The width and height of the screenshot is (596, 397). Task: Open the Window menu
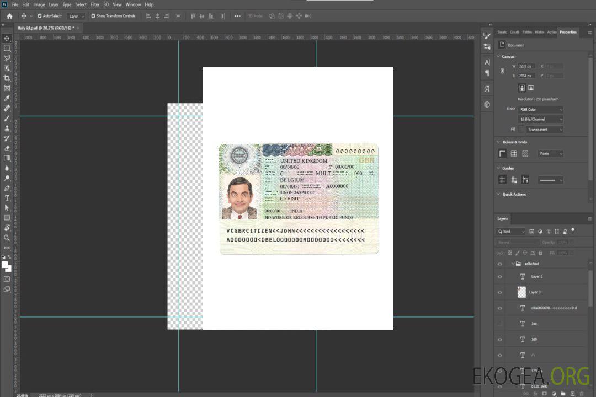(x=133, y=4)
